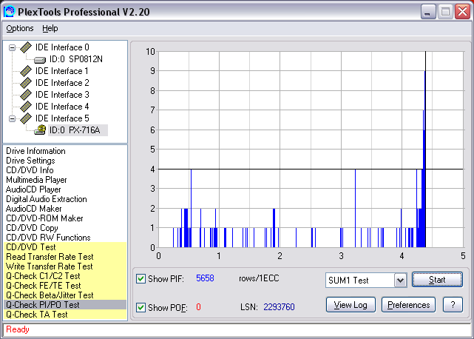Select Q-Check FE/TE Test

(65, 286)
